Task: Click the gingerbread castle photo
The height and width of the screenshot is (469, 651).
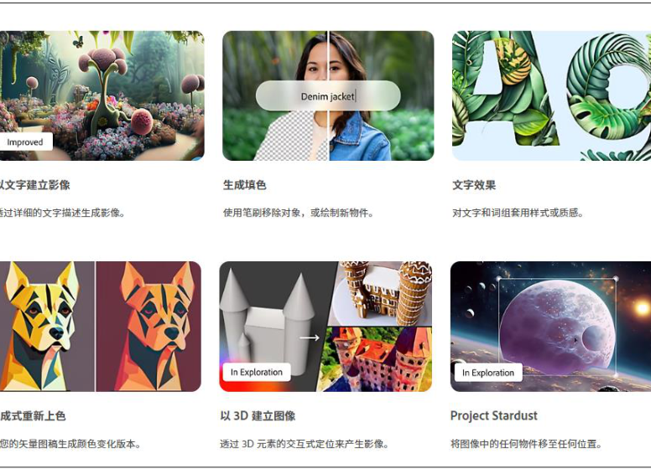Action: pyautogui.click(x=382, y=293)
